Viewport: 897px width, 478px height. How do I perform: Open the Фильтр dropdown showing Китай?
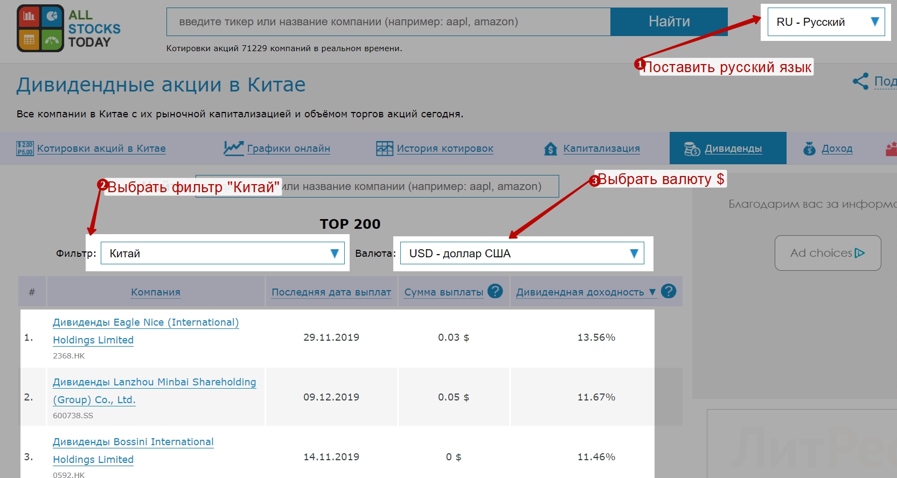point(222,253)
